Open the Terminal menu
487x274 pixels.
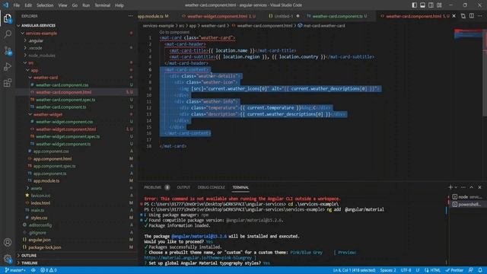pos(102,5)
